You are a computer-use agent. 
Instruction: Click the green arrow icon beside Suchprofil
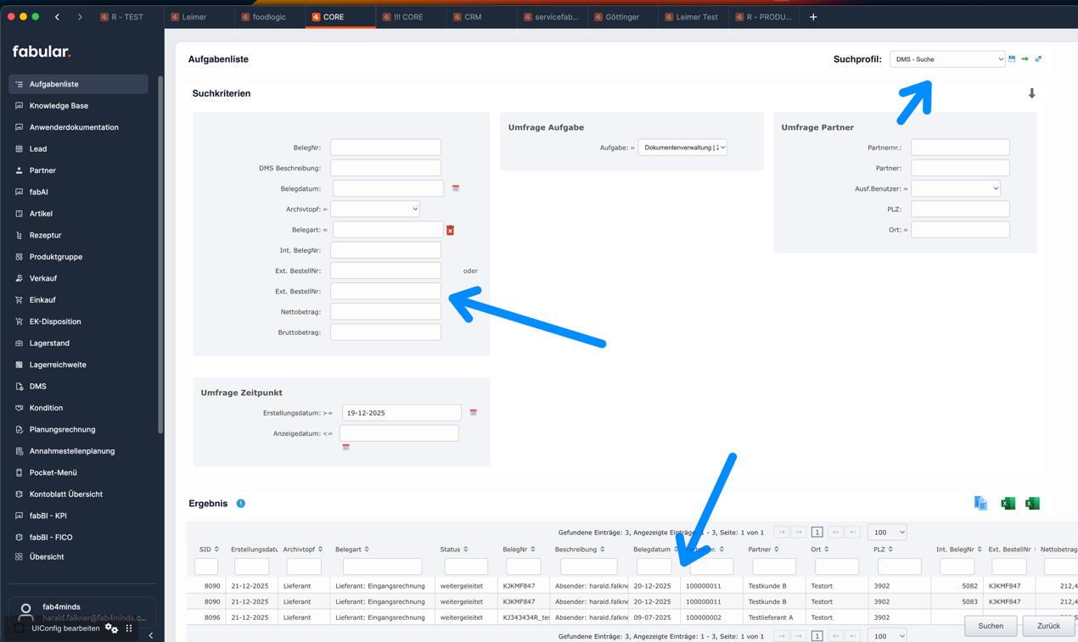coord(1025,59)
